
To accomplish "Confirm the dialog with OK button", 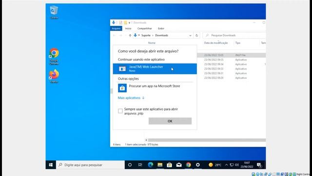I will click(x=170, y=121).
